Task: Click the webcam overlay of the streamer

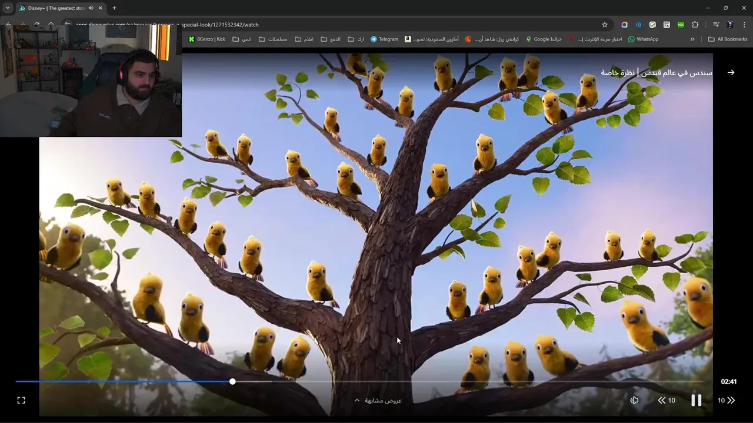Action: [x=91, y=80]
